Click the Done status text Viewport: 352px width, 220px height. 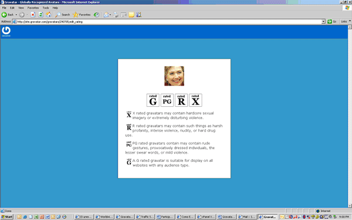tap(8, 211)
